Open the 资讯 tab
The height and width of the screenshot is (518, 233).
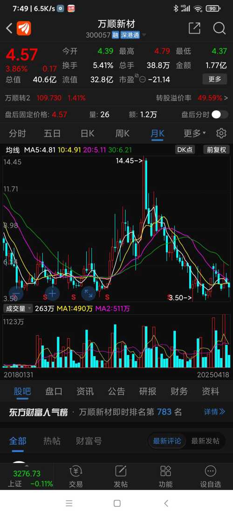(85, 392)
